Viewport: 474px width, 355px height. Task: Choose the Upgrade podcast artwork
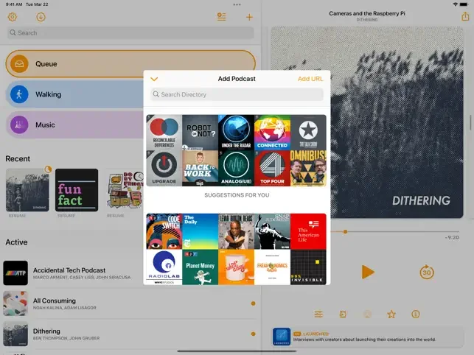tap(164, 168)
